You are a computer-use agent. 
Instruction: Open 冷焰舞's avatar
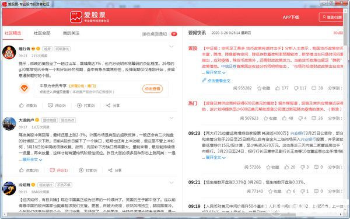[9, 188]
